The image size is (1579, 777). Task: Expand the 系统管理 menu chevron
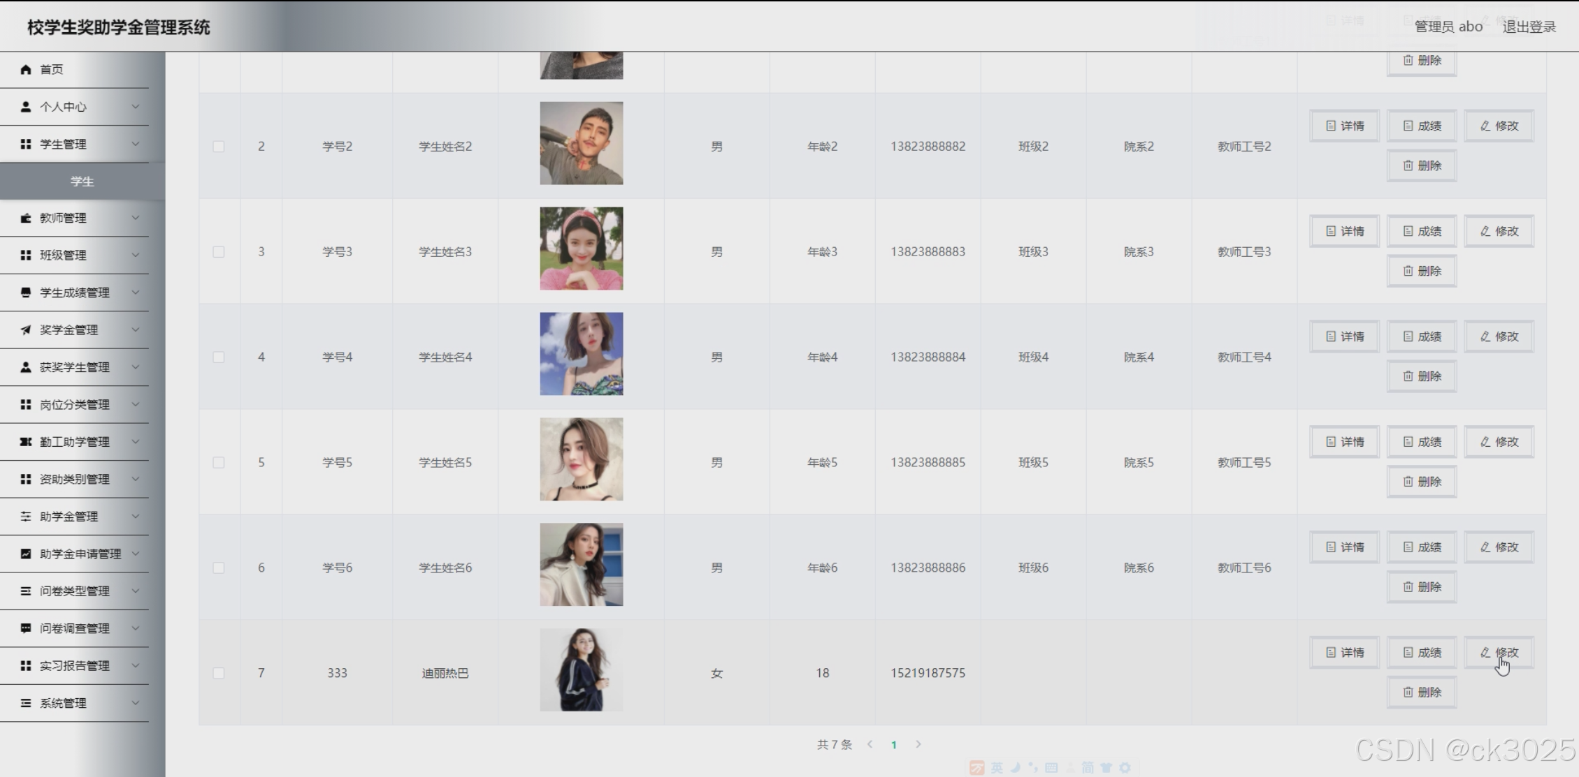coord(136,703)
